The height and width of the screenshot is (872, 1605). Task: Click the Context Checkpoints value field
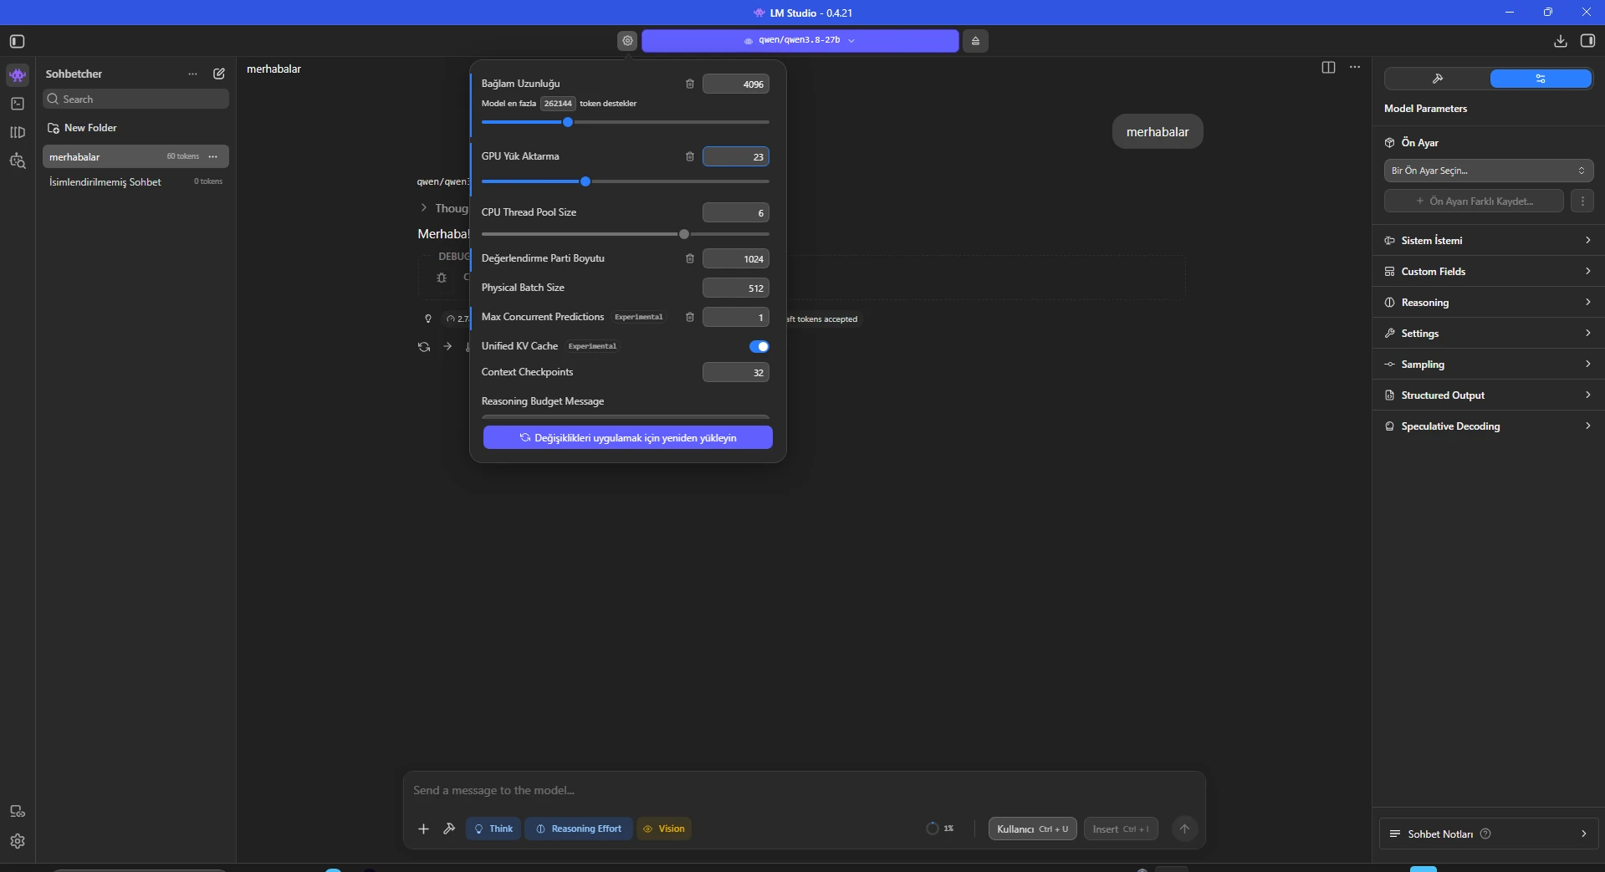pyautogui.click(x=736, y=372)
